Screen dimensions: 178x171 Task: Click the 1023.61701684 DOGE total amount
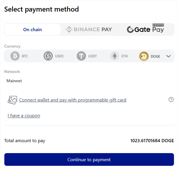(152, 141)
